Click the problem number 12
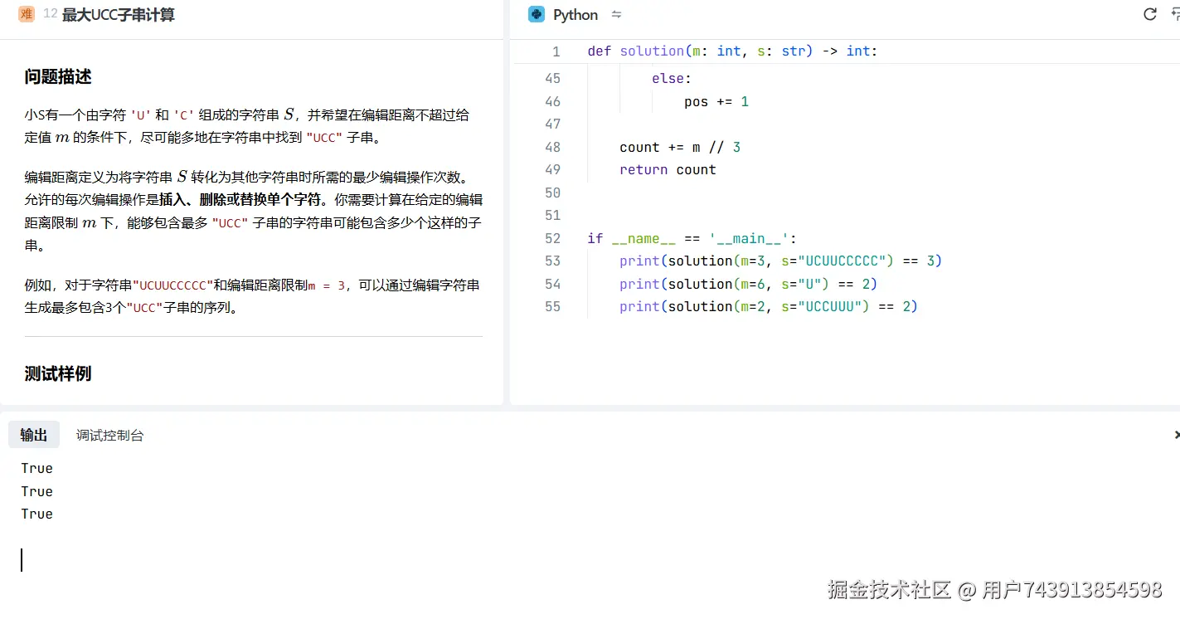 click(50, 14)
